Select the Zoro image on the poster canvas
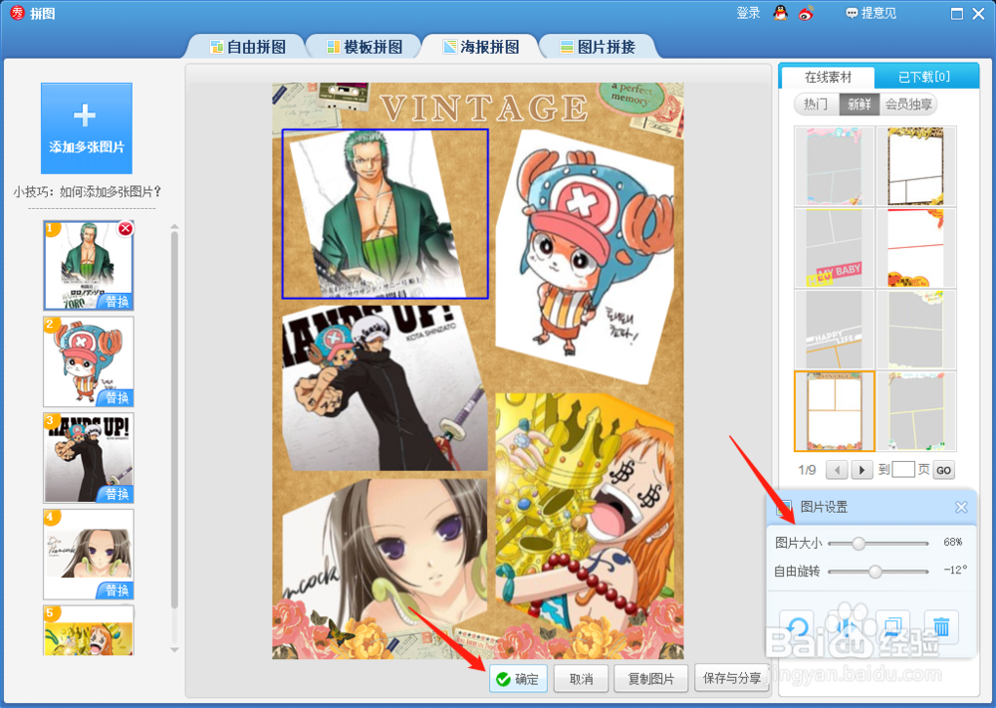 384,214
